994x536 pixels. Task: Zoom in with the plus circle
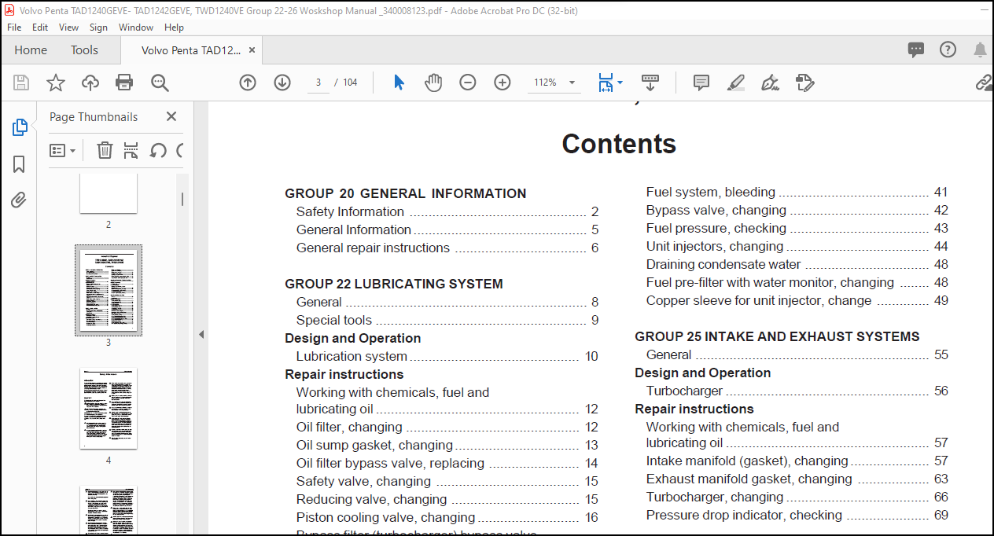click(503, 83)
